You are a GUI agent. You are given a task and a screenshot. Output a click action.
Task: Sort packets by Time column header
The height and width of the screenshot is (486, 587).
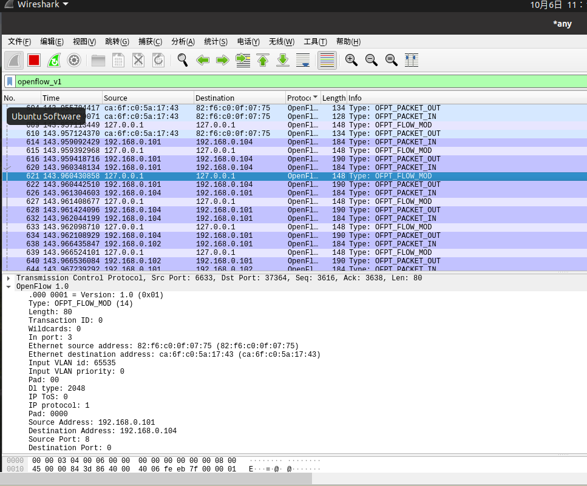point(51,98)
